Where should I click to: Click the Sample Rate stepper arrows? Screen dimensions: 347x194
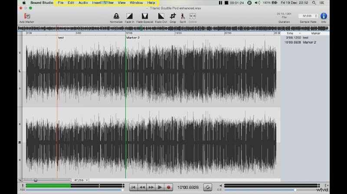pos(316,16)
